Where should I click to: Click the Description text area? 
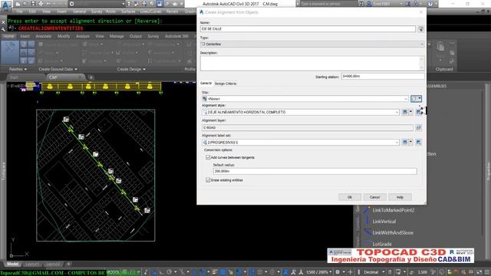click(312, 64)
